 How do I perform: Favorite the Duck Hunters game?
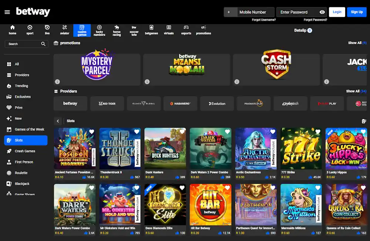pos(182,132)
